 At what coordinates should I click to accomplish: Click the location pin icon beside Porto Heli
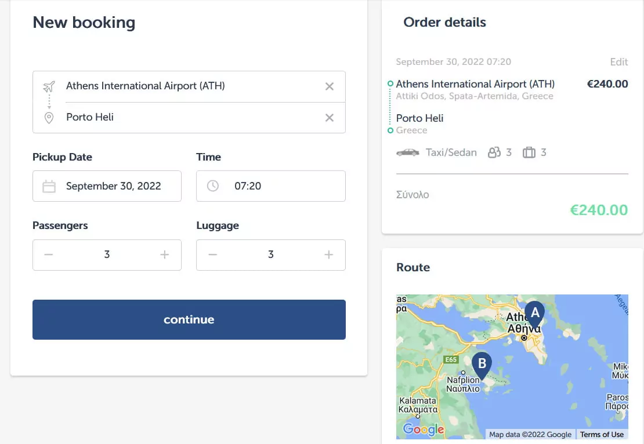coord(49,118)
